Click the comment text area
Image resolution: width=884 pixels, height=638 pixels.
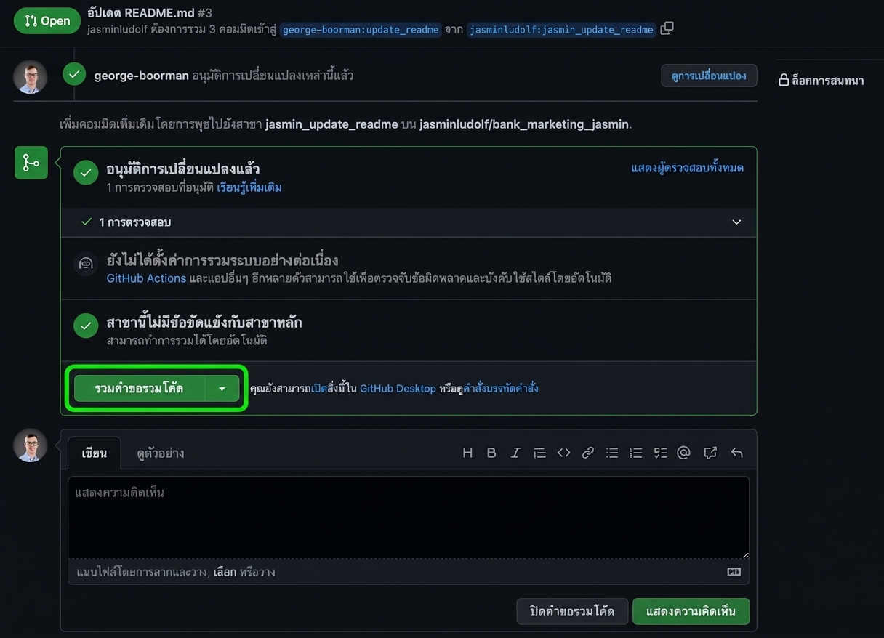point(409,517)
